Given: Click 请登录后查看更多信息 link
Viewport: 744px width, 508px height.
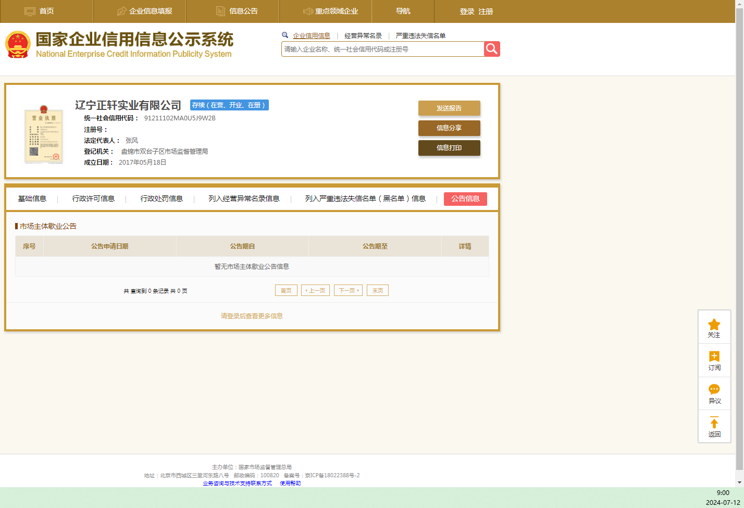Looking at the screenshot, I should [252, 316].
